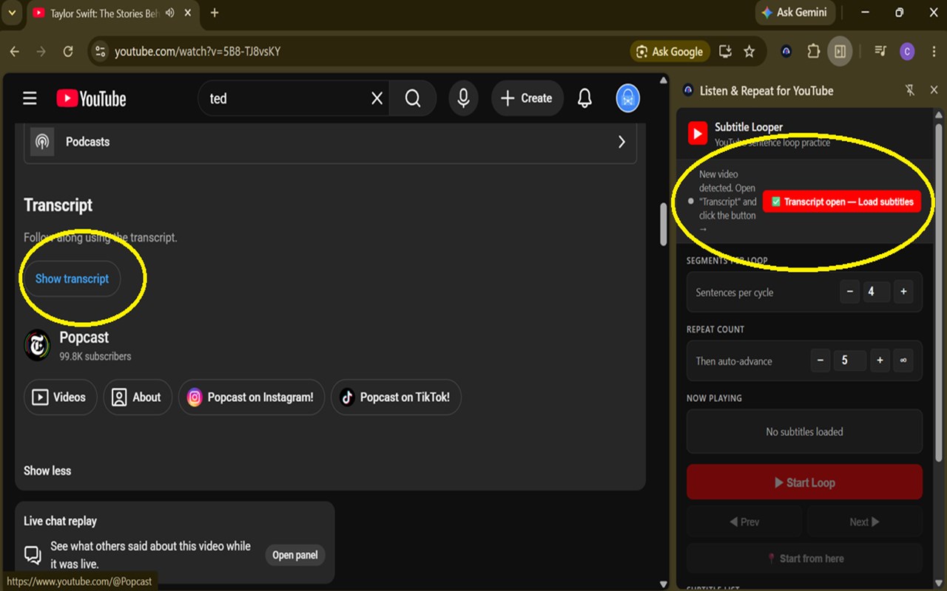Click the Start Loop button
The width and height of the screenshot is (947, 591).
pos(804,482)
